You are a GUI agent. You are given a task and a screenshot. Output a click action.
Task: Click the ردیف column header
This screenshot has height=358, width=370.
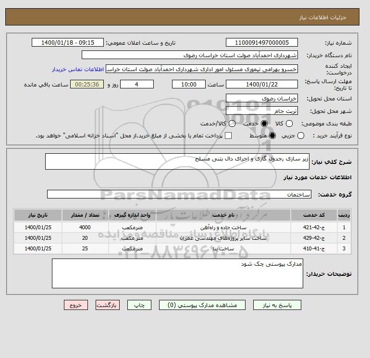coord(344,215)
